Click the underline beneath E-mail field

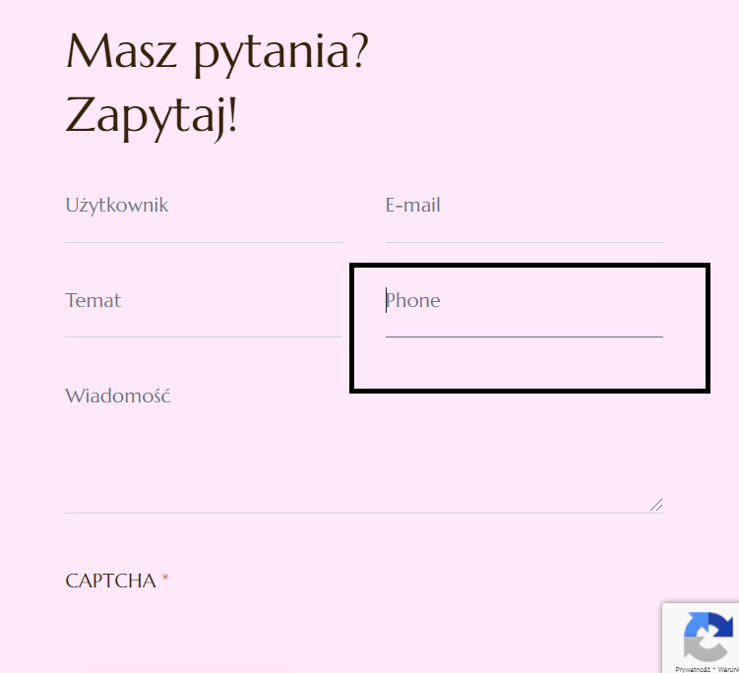[523, 242]
